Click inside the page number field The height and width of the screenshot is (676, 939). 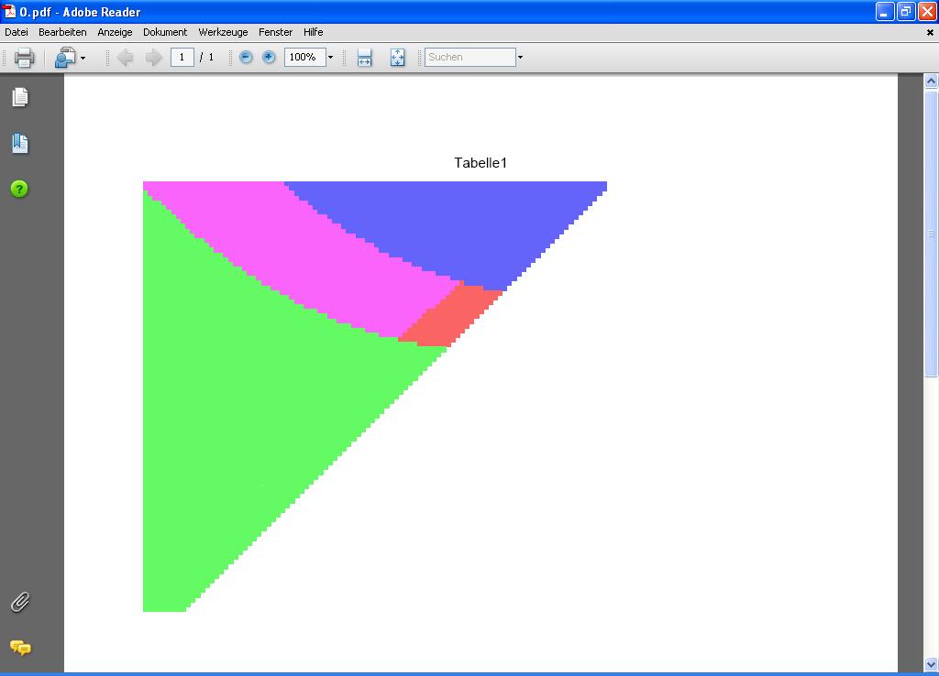tap(182, 57)
